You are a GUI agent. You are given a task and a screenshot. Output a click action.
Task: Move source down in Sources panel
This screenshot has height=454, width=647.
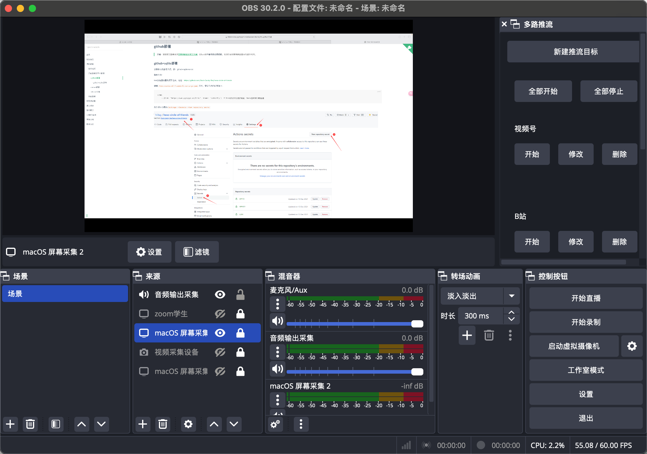pyautogui.click(x=234, y=424)
